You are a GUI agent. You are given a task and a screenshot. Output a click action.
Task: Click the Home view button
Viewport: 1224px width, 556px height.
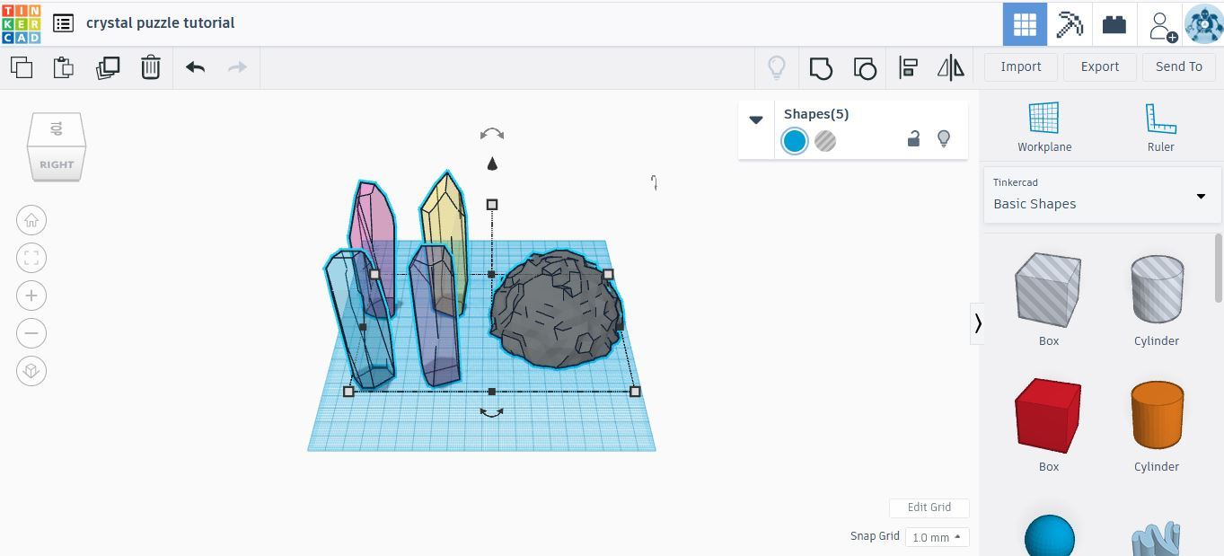point(31,220)
